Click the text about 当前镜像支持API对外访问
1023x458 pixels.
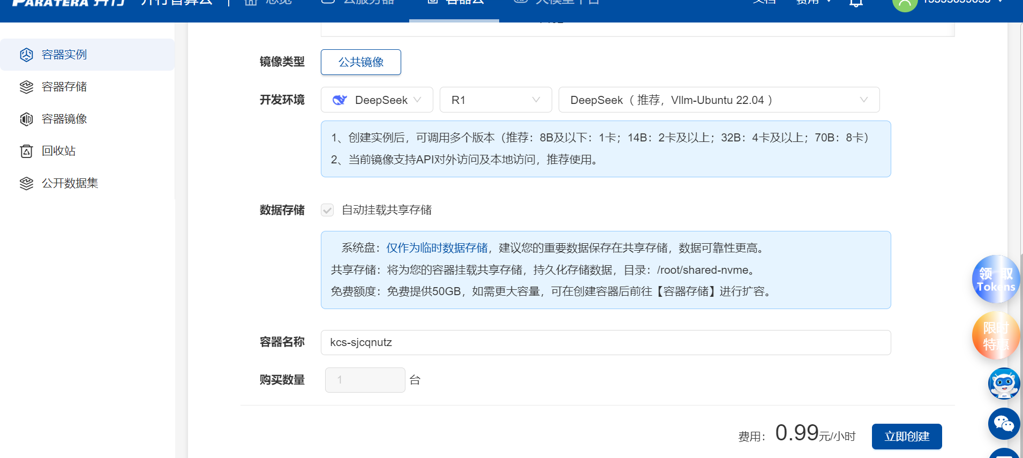coord(464,160)
